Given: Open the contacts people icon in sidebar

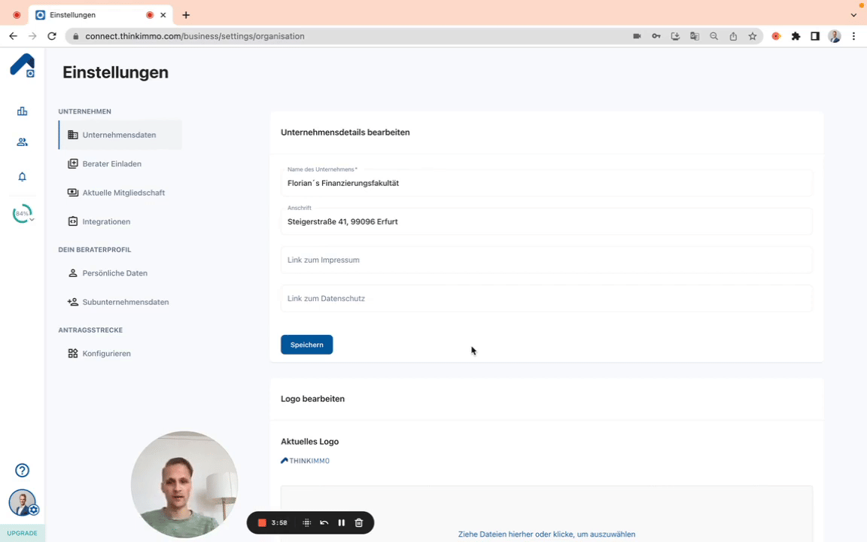Looking at the screenshot, I should pos(22,142).
